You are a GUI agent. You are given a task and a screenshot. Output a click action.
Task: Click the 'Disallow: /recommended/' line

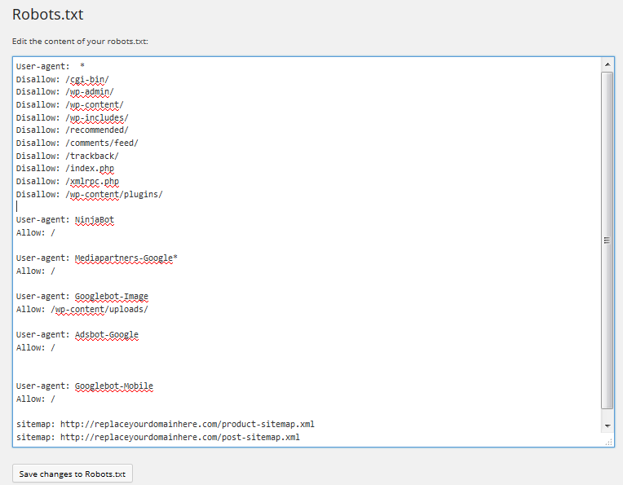[73, 130]
